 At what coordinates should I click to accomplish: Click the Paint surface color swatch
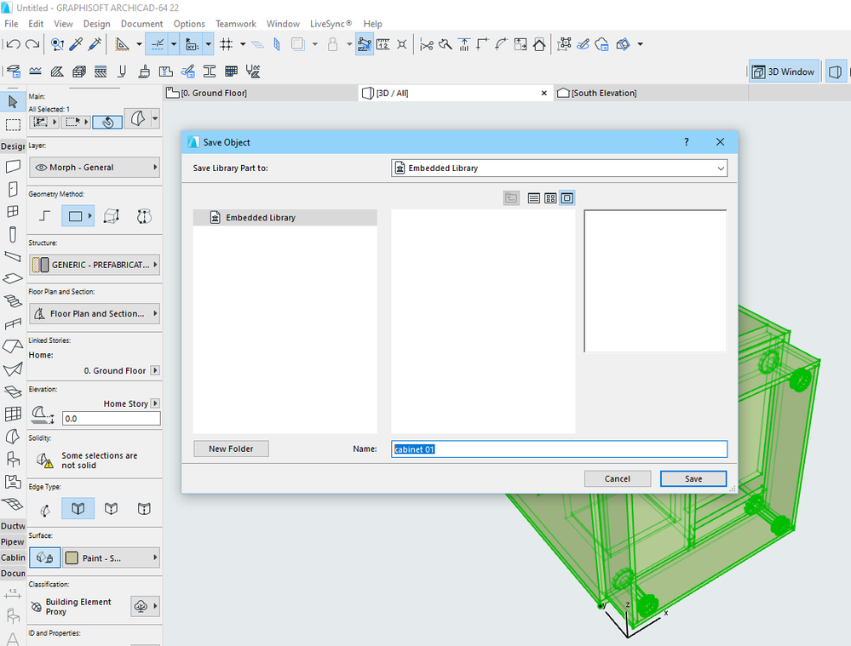pos(72,558)
